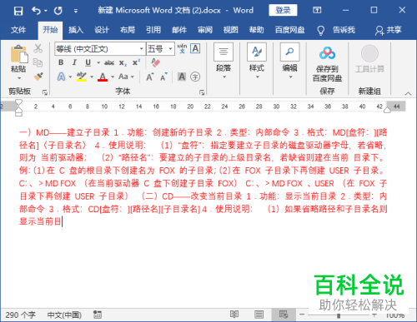The height and width of the screenshot is (322, 417).
Task: Open the 编辑 editing group
Action: pos(290,62)
